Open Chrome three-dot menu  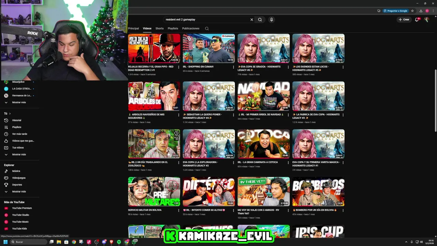pyautogui.click(x=433, y=11)
